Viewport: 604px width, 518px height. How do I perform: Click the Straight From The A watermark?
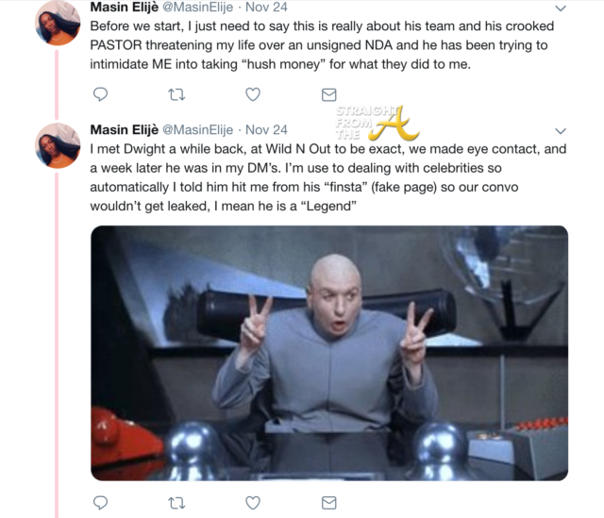[x=377, y=123]
